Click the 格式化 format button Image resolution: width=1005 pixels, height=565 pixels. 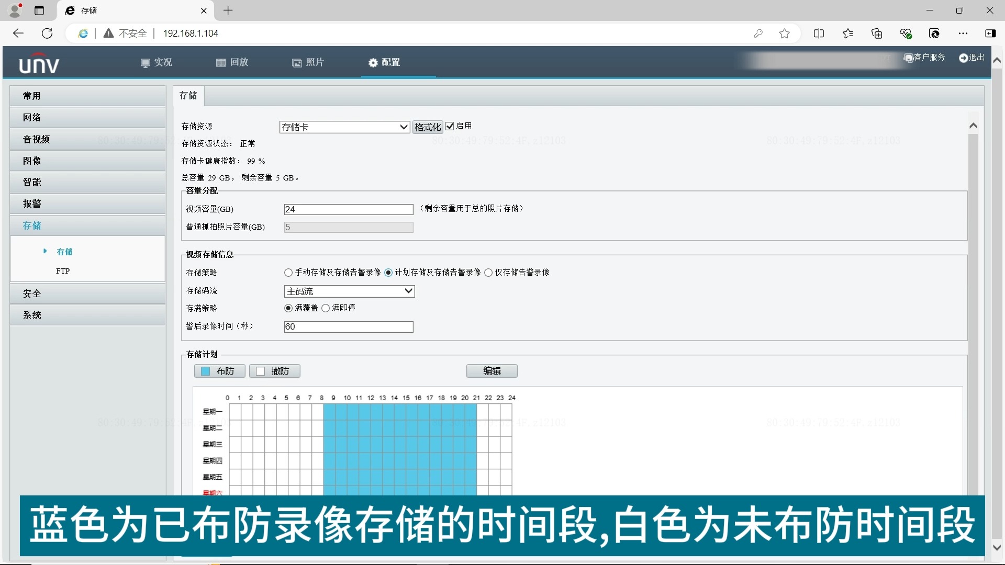tap(427, 127)
